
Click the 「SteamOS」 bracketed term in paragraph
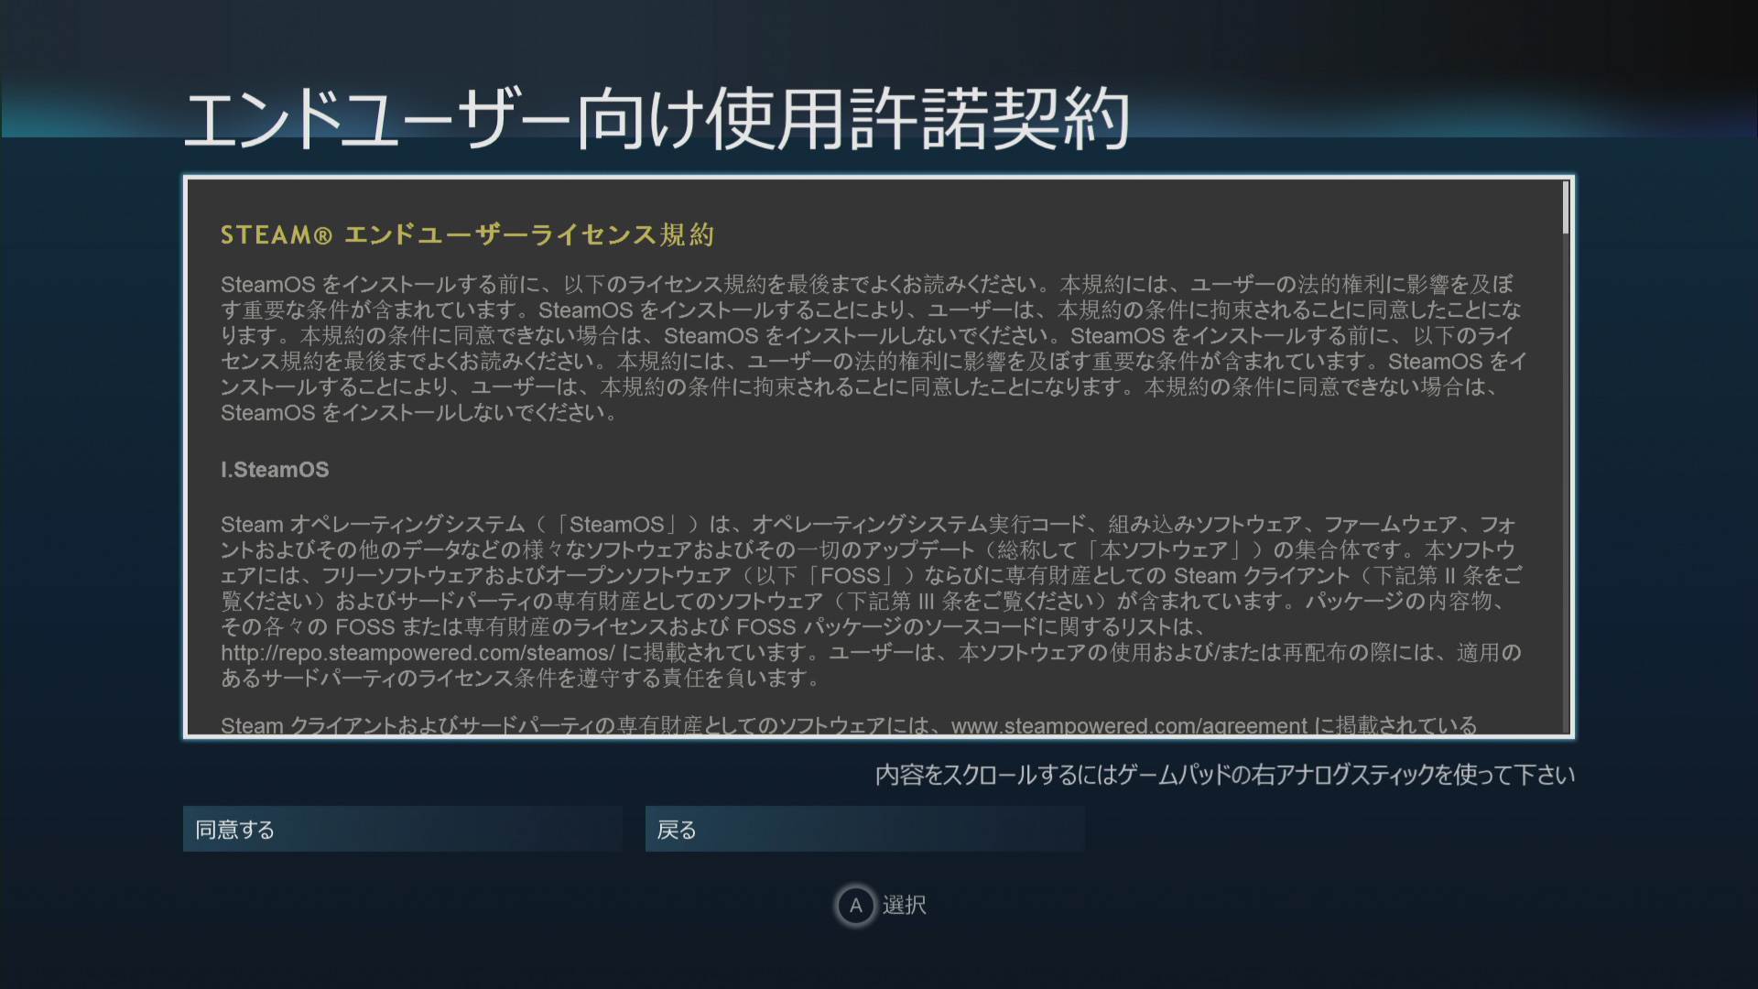616,525
